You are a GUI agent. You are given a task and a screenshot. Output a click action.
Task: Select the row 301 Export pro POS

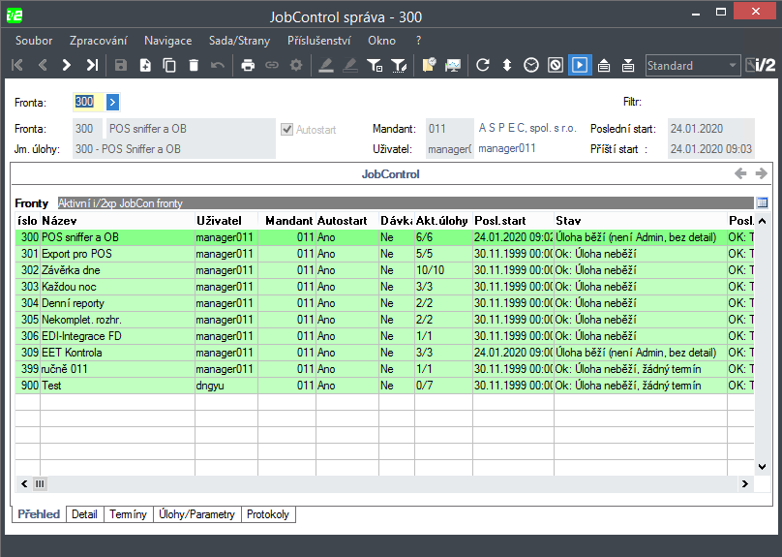(384, 254)
